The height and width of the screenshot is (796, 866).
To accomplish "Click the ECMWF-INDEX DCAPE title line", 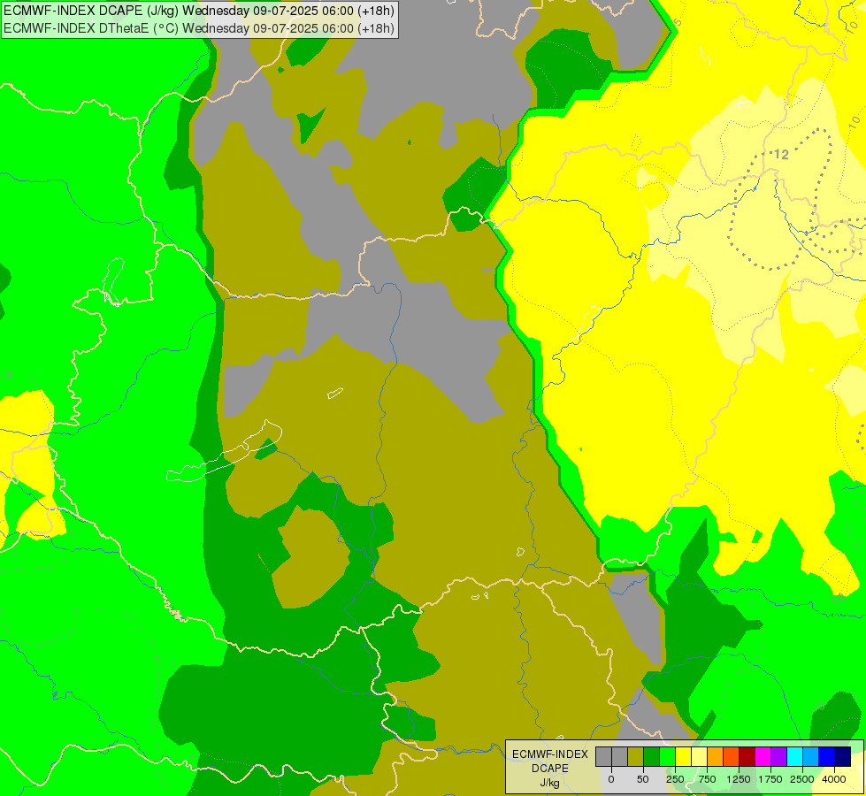I will (x=199, y=11).
